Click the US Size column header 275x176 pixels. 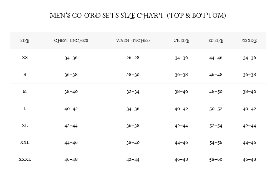click(249, 41)
